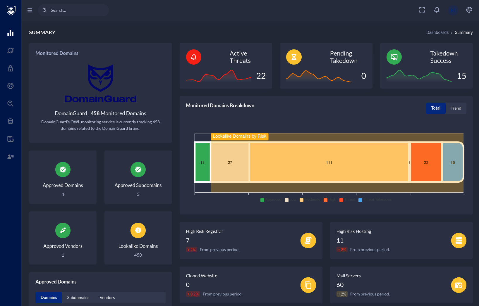This screenshot has height=306, width=479.
Task: Open the padlock sidebar icon
Action: (x=11, y=68)
